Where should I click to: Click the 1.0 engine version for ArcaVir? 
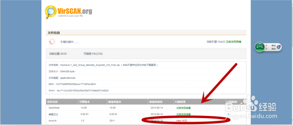tap(82, 120)
